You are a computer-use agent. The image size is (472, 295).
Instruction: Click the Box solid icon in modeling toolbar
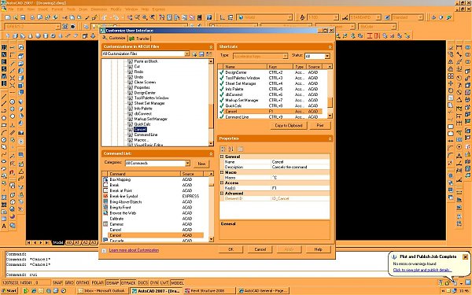15,36
